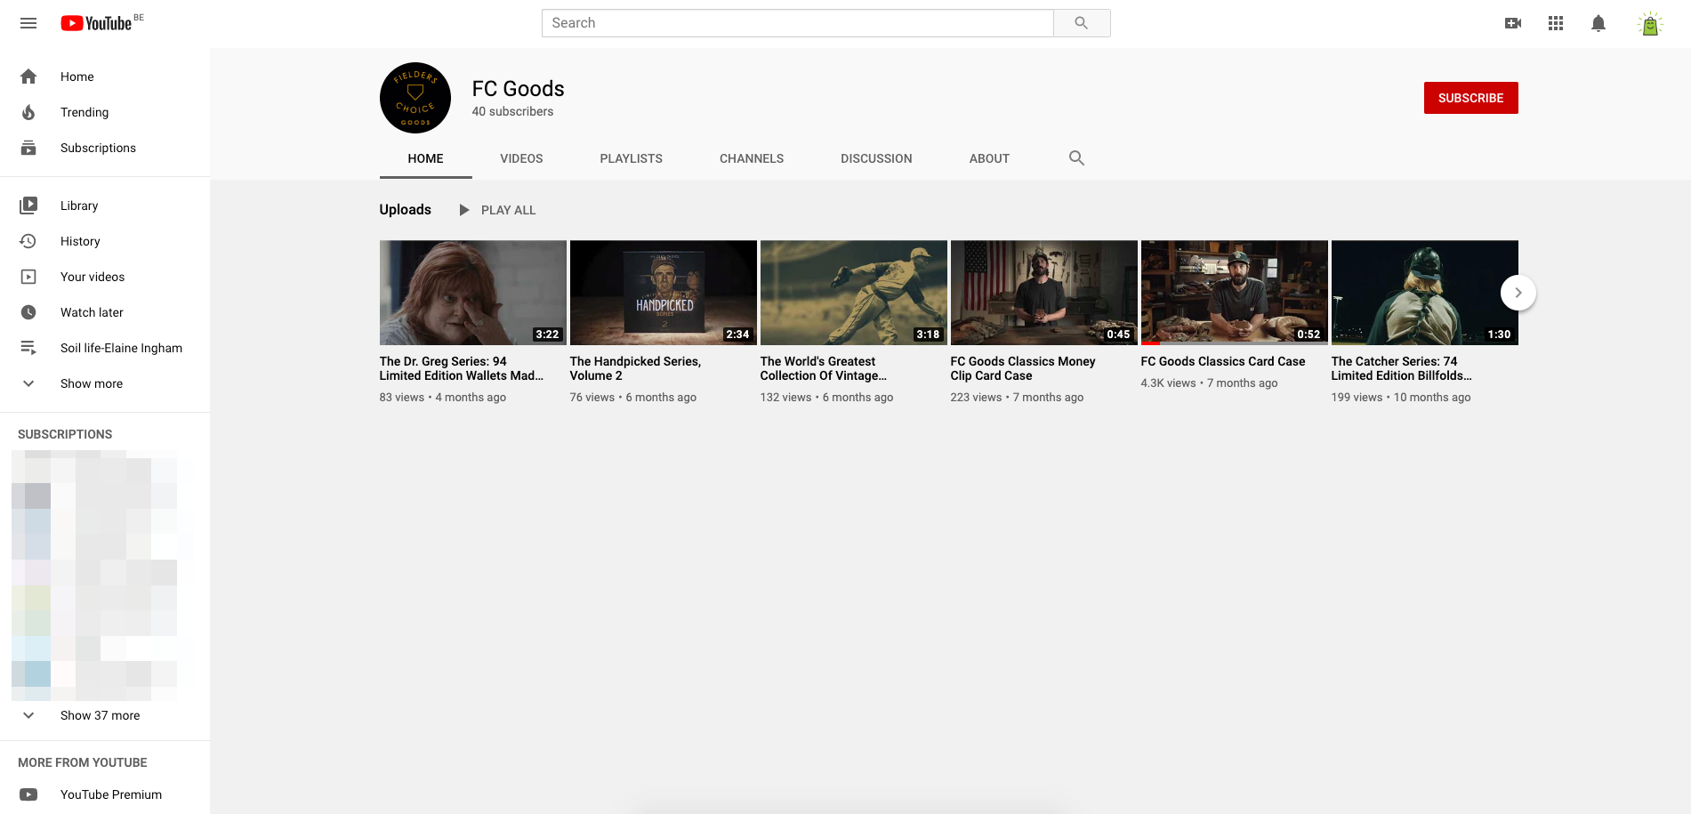Open the YouTube apps grid
The width and height of the screenshot is (1691, 814).
pos(1556,23)
